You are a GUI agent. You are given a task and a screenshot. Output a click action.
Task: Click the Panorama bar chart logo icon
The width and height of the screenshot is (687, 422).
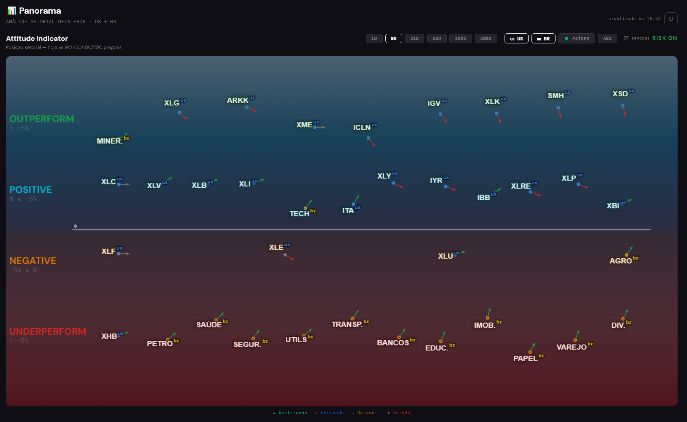pyautogui.click(x=12, y=11)
